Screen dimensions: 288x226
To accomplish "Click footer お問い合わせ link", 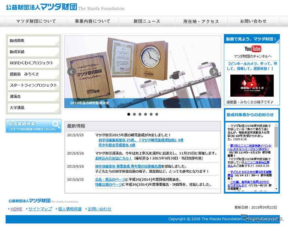I will click(x=99, y=209).
